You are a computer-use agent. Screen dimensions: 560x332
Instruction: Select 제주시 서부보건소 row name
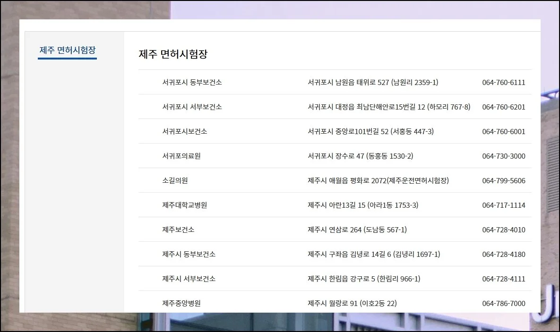tap(189, 279)
